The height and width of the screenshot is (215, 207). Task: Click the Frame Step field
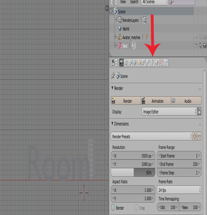click(x=179, y=172)
